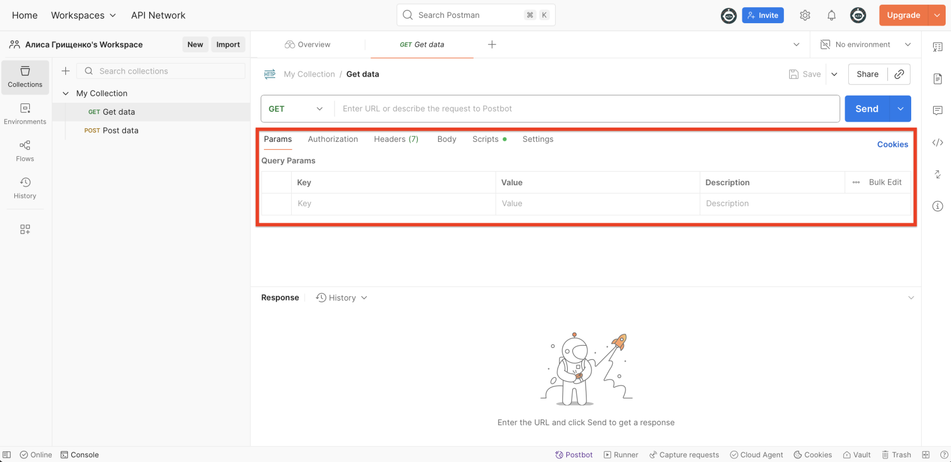
Task: Click the query param Key cell
Action: 393,204
